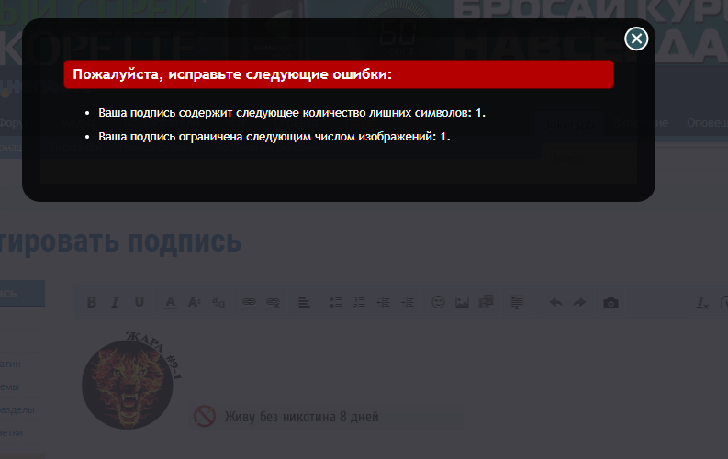Viewport: 728px width, 459px height.
Task: Open the font family dropdown
Action: [218, 303]
